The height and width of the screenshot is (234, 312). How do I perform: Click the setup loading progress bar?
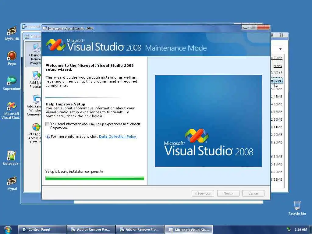(x=95, y=178)
